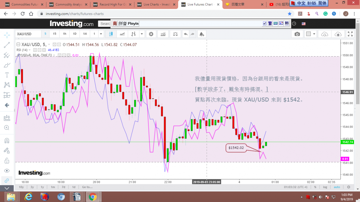Set chart range to 7d

pos(63,187)
